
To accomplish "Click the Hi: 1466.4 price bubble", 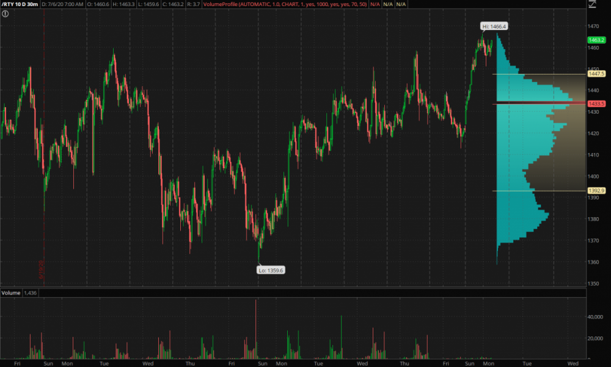I will [494, 26].
